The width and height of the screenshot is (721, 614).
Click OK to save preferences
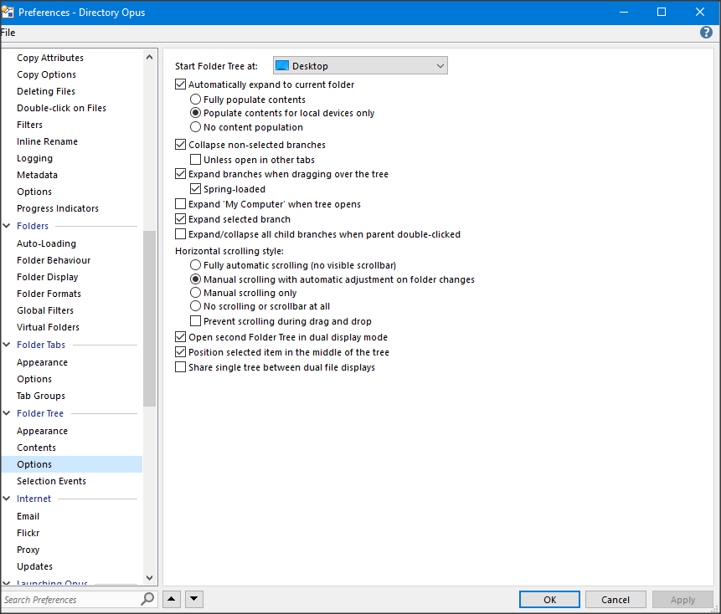(549, 599)
